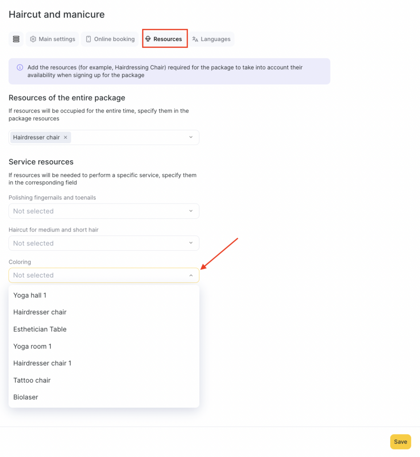Select Yoga room 1 option

pyautogui.click(x=32, y=346)
